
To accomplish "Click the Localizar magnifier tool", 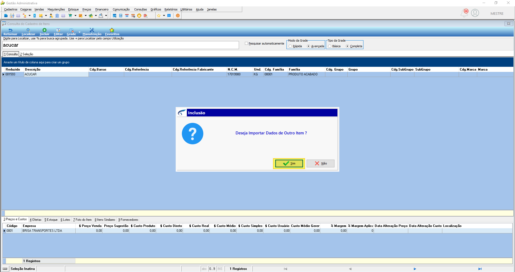I will coord(28,32).
